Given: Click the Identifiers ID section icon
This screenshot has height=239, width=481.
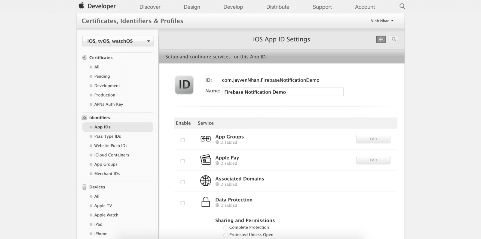Looking at the screenshot, I should (x=84, y=118).
